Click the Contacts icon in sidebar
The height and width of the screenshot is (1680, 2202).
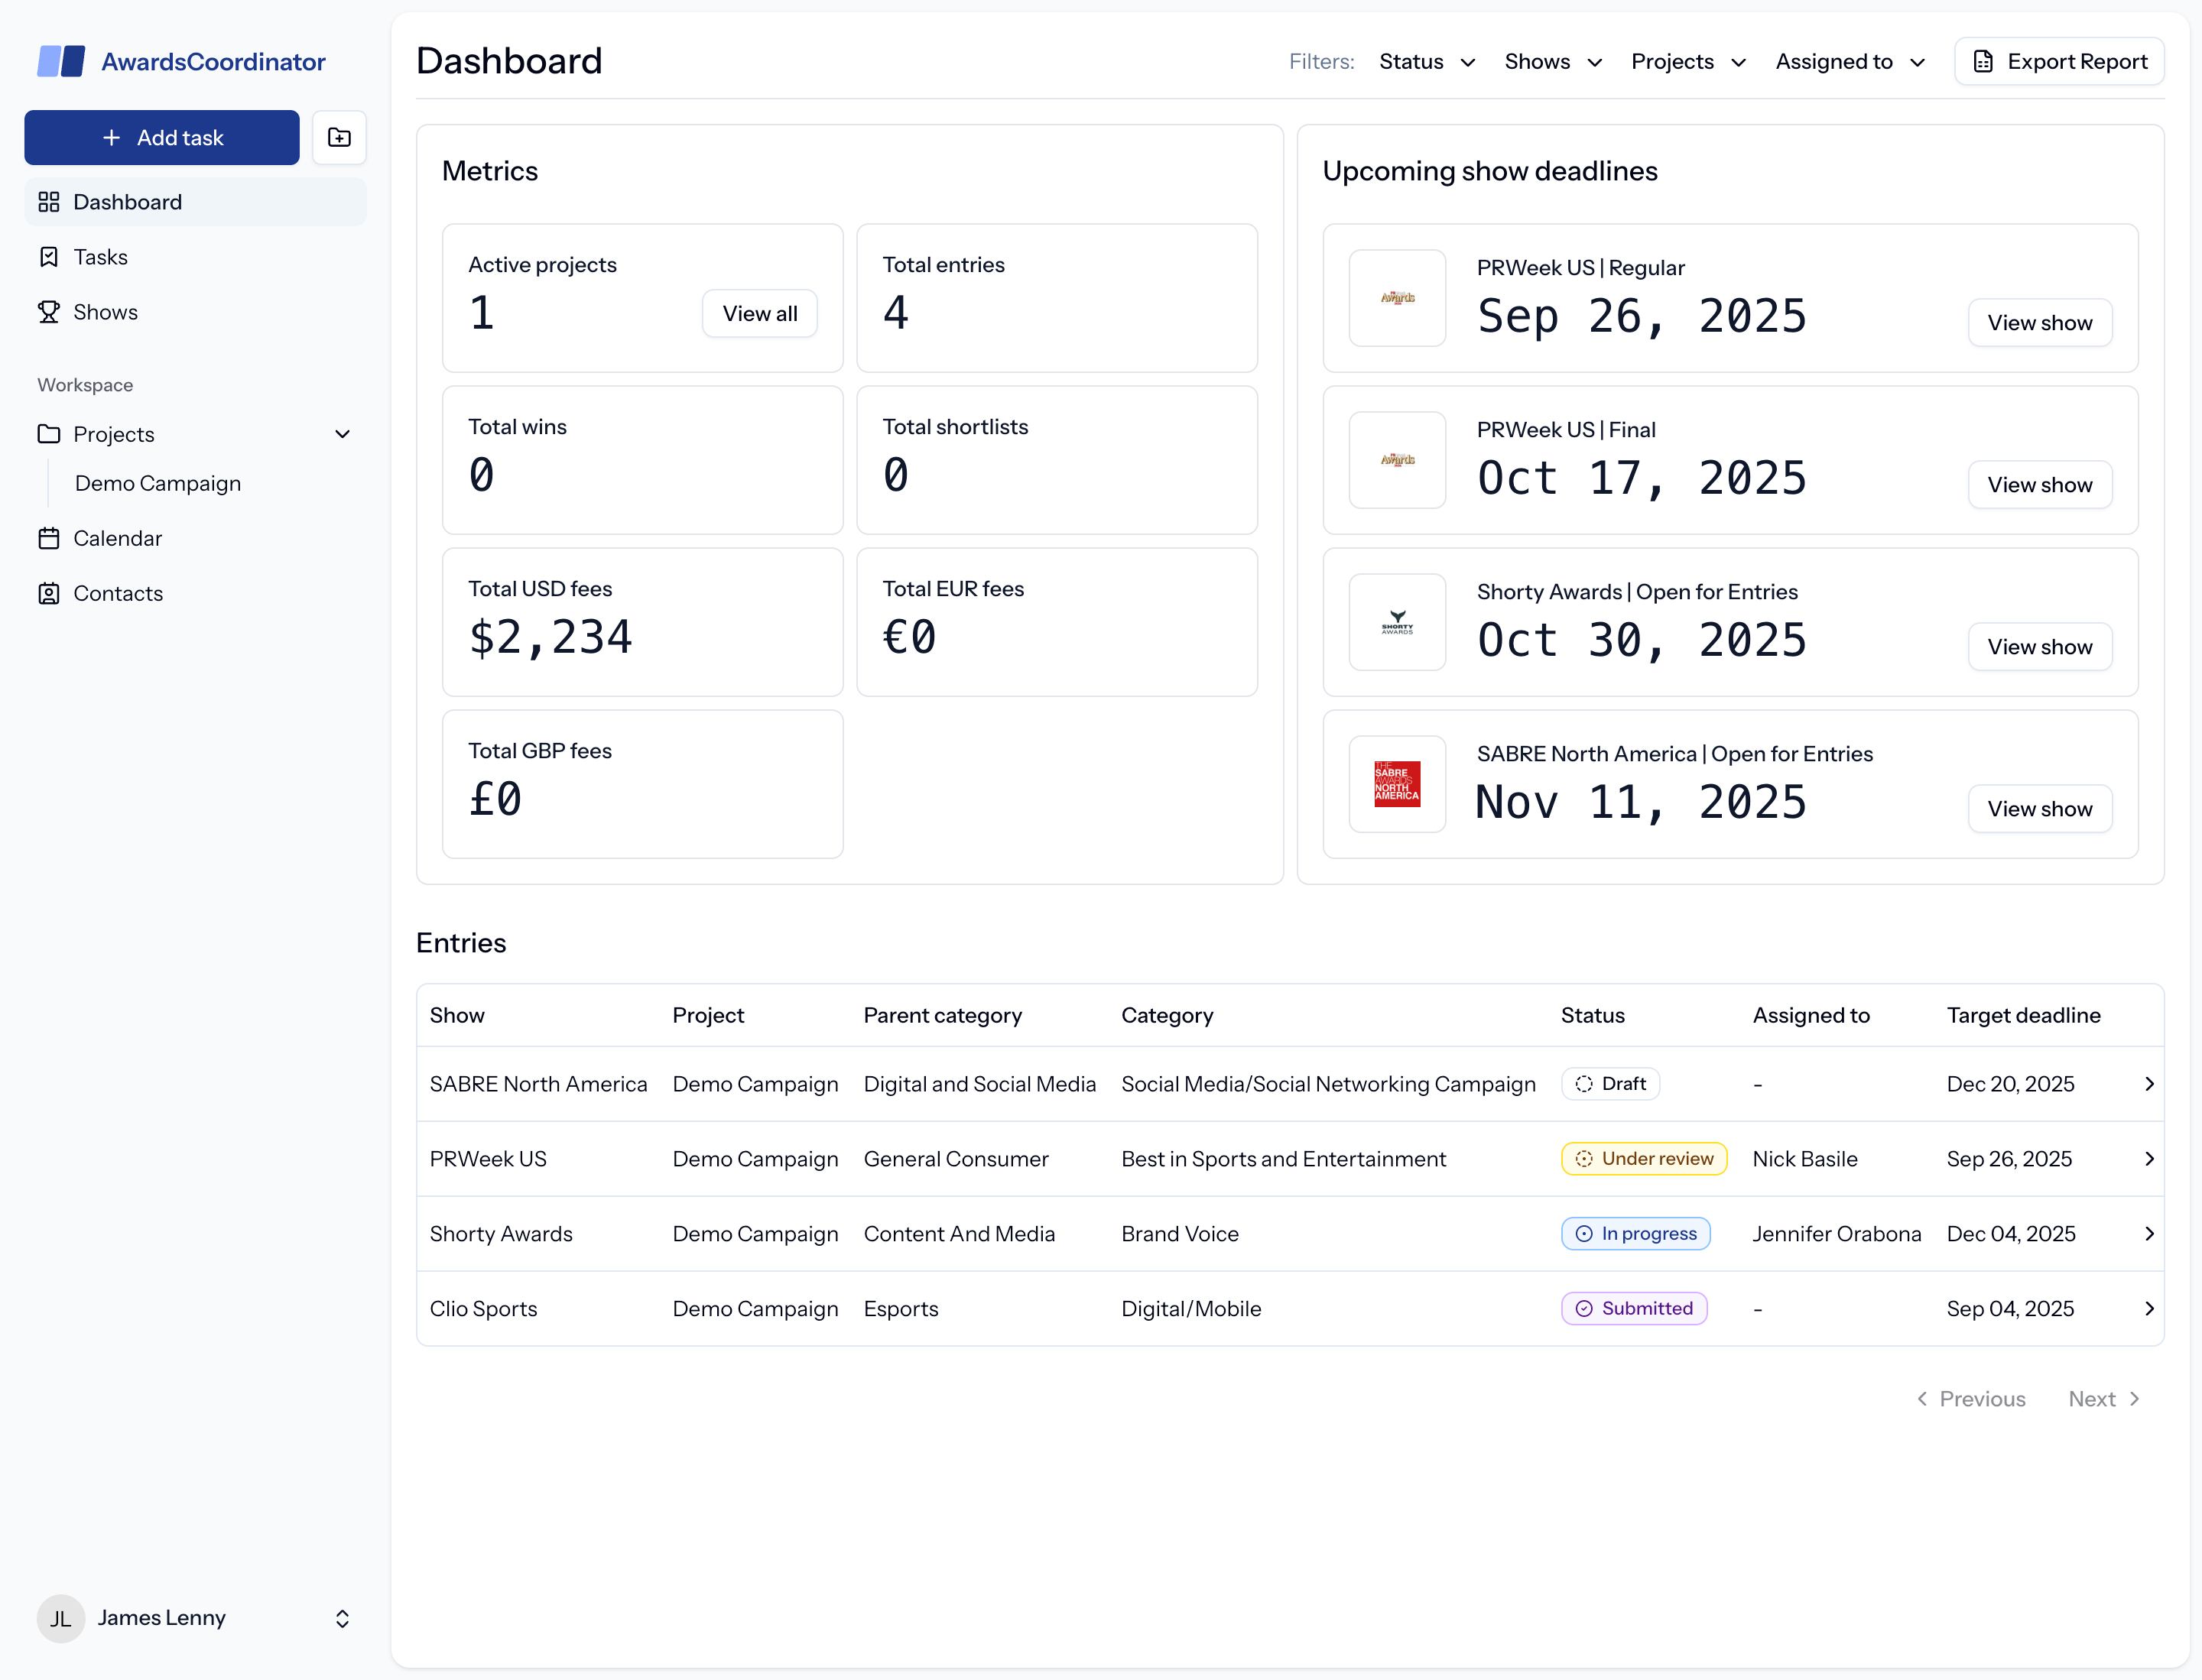(49, 593)
